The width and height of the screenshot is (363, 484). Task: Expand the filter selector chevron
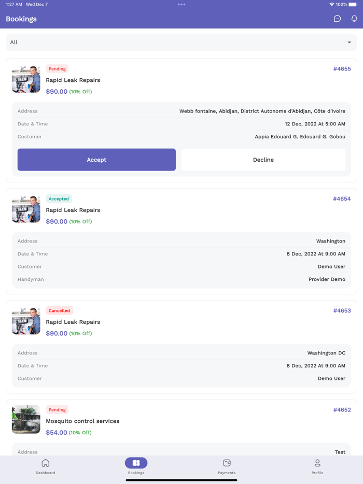(350, 42)
